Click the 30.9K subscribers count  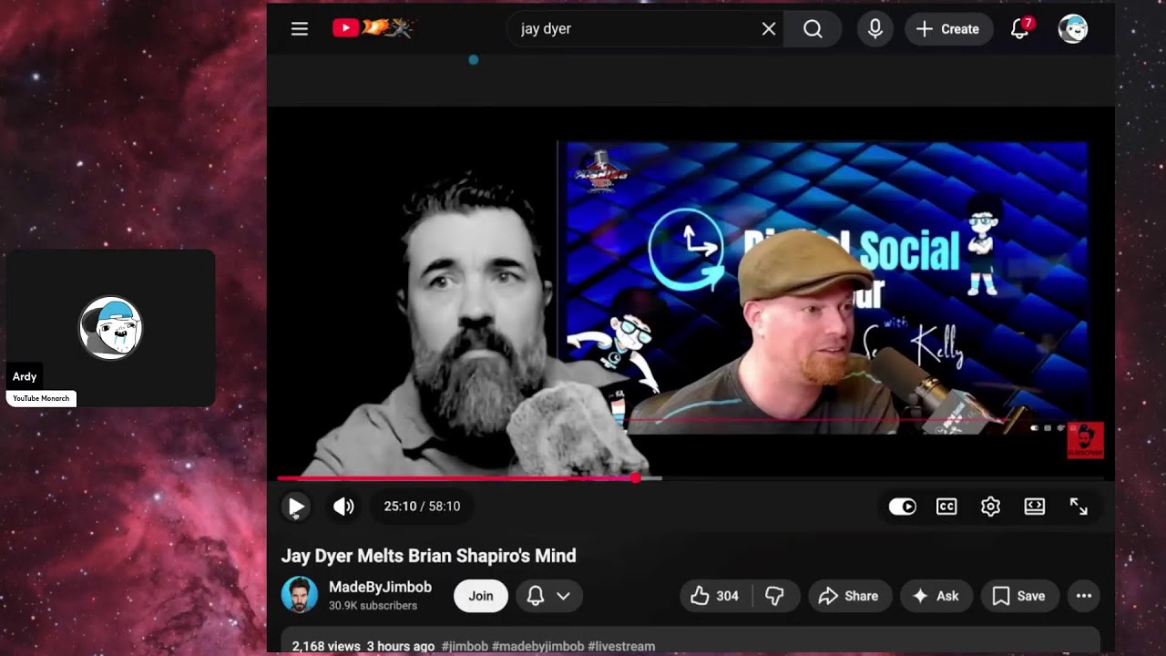coord(373,606)
